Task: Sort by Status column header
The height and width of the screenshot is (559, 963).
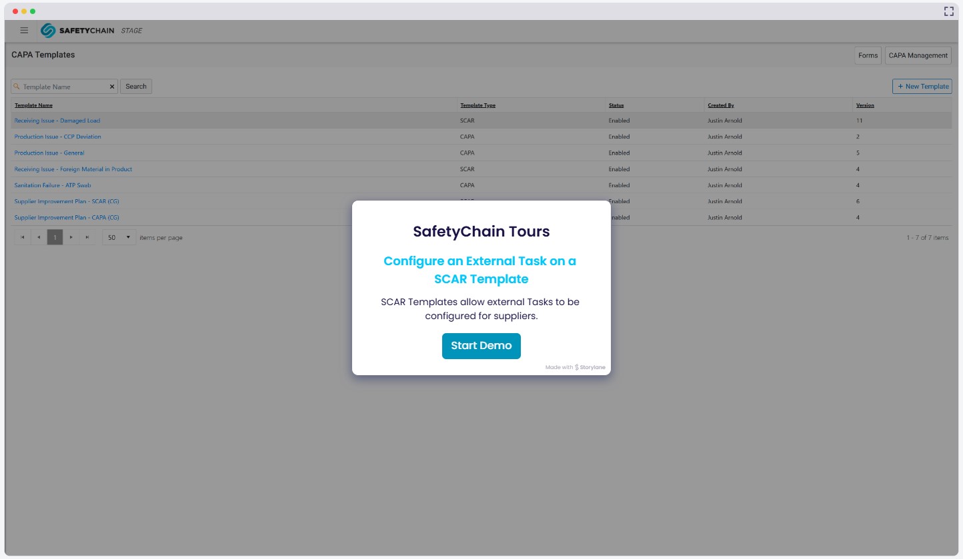Action: pos(616,105)
